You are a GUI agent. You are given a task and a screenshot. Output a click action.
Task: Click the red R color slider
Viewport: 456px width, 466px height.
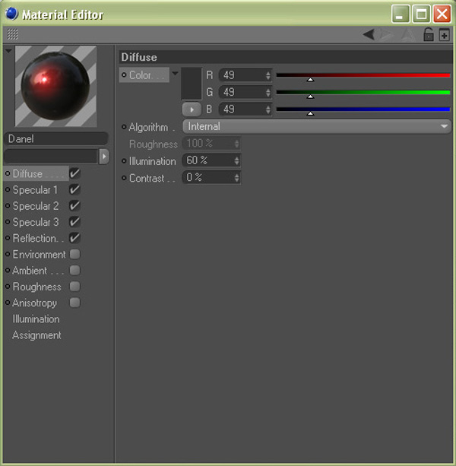tap(363, 75)
